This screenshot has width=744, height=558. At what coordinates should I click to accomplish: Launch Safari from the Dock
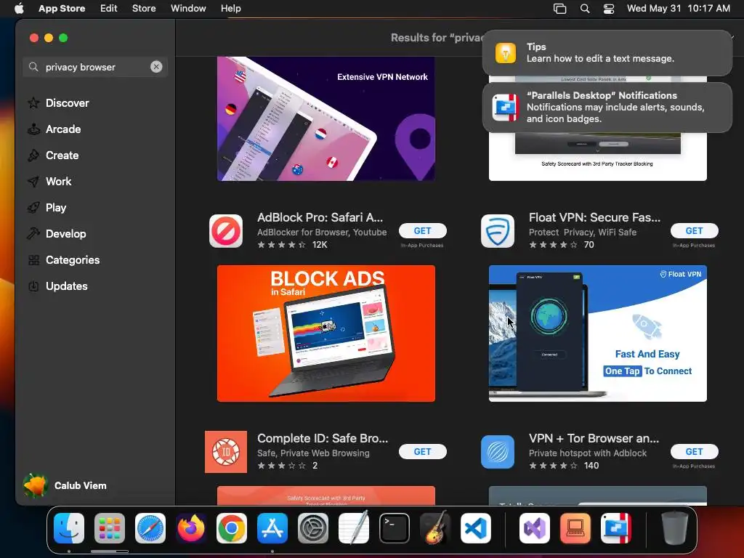pos(150,528)
